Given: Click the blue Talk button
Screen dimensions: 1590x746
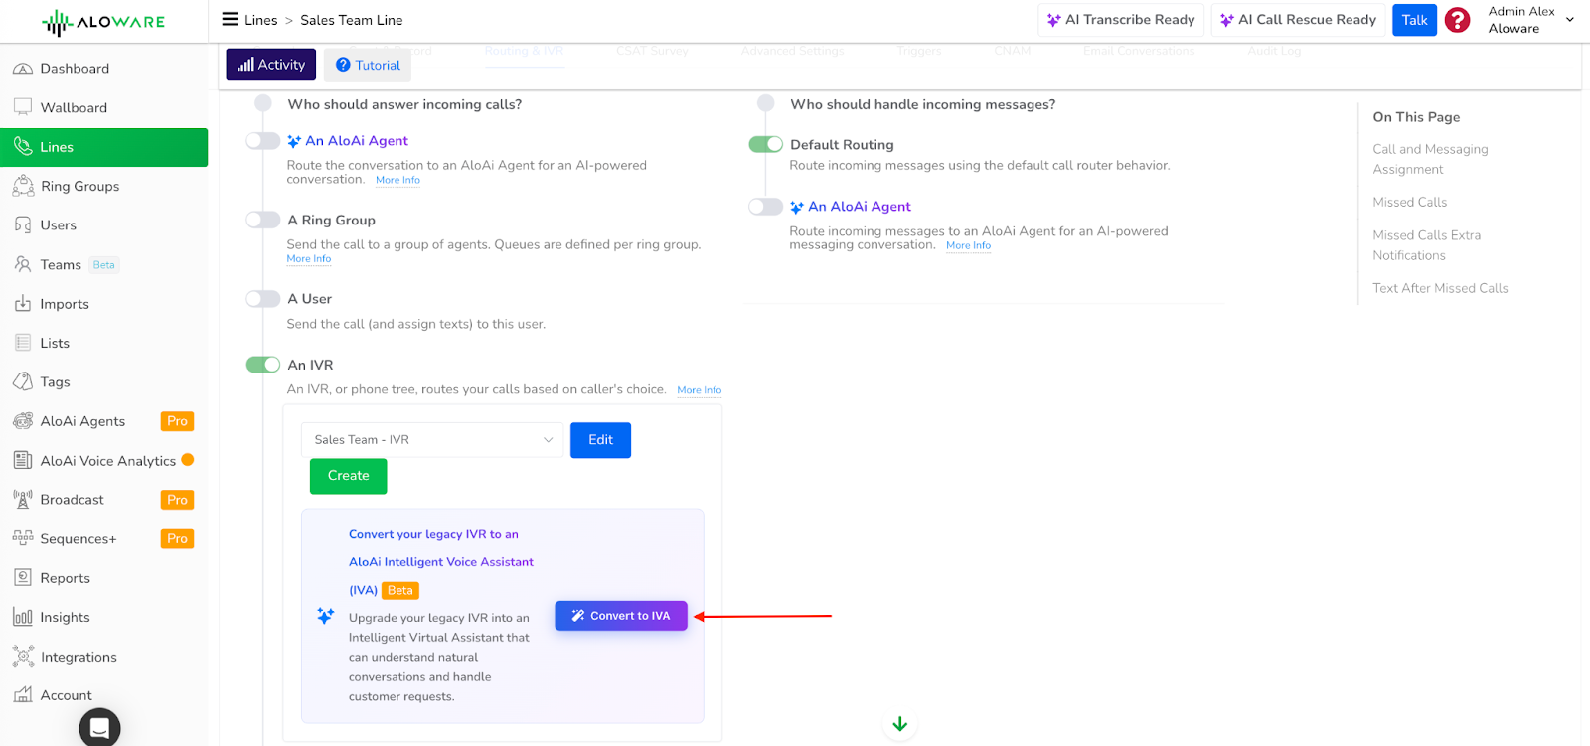Looking at the screenshot, I should coord(1415,20).
